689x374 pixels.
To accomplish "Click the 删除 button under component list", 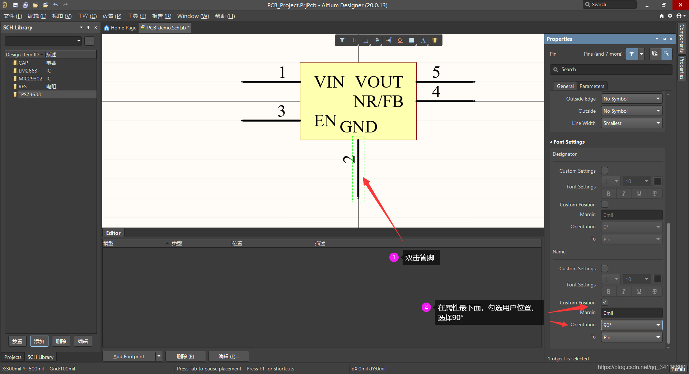I will coord(61,341).
